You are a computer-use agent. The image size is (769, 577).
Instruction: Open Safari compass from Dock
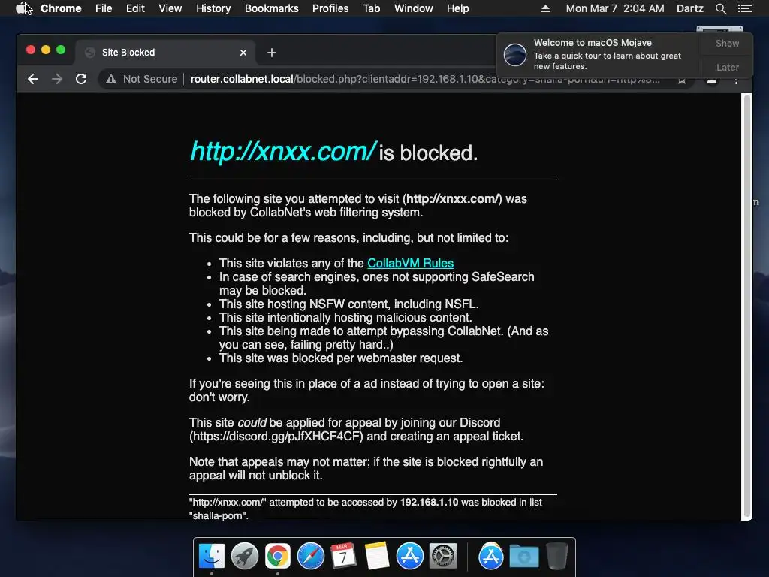311,557
